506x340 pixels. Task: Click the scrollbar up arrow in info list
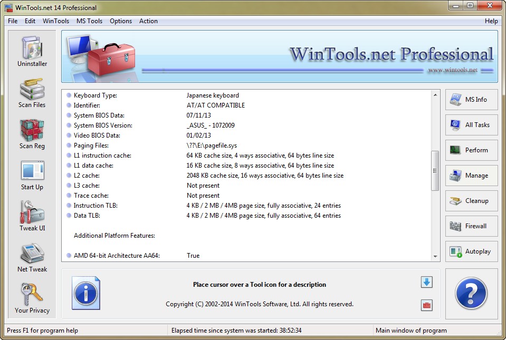coord(435,95)
